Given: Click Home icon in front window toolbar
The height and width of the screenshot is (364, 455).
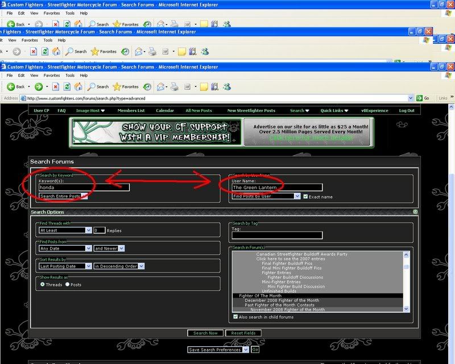Looking at the screenshot, I should [78, 86].
